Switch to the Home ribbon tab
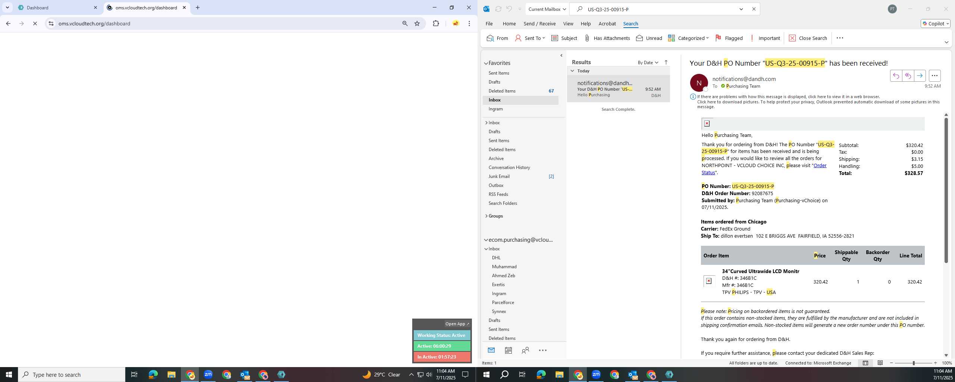The image size is (955, 382). point(509,24)
